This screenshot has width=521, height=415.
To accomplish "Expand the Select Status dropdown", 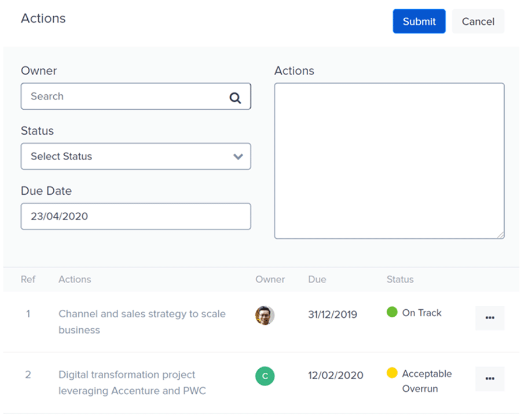I will click(x=136, y=156).
